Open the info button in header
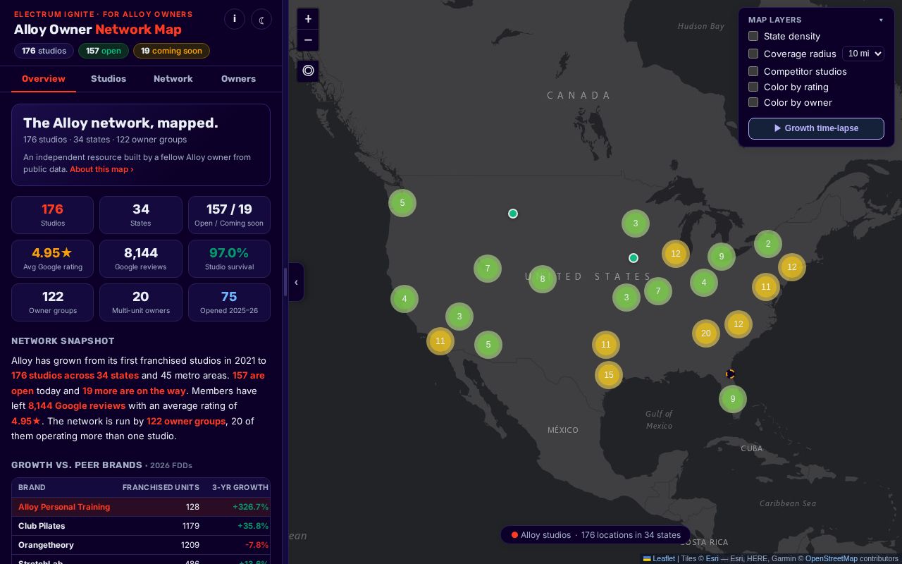This screenshot has width=902, height=564. [x=235, y=19]
